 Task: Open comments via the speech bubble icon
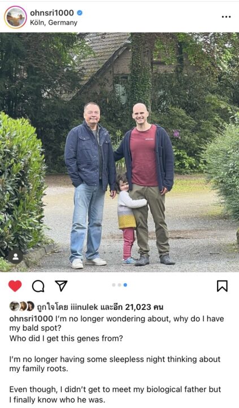click(38, 286)
